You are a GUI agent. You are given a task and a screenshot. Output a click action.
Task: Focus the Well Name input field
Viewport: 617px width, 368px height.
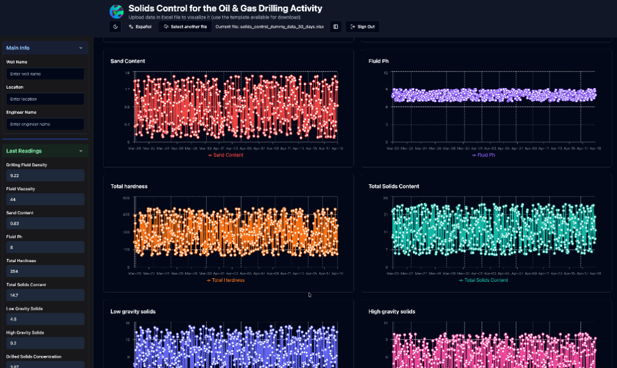coord(45,74)
